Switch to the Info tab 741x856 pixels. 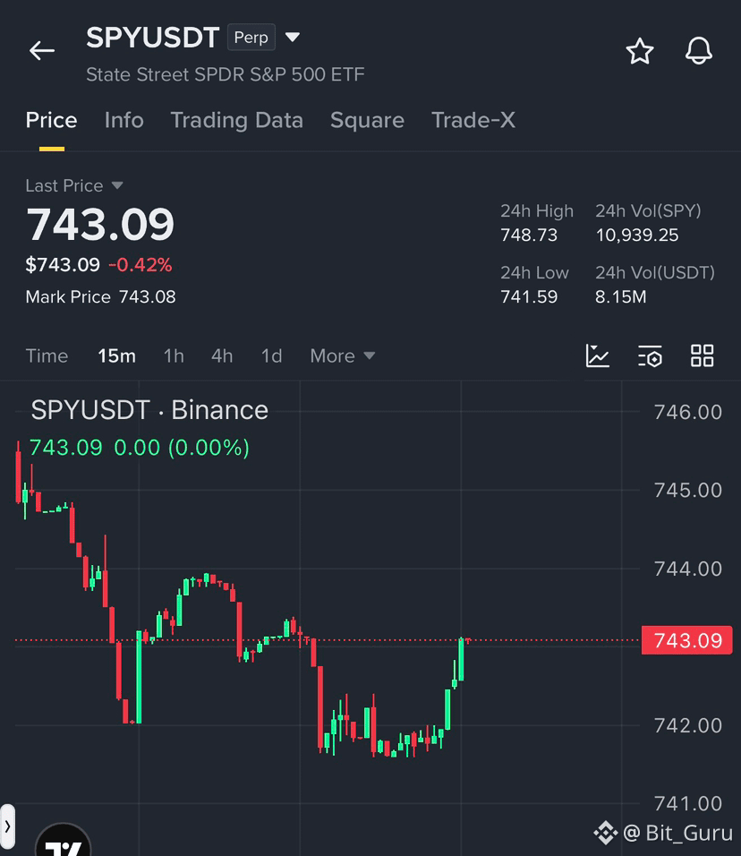click(123, 120)
